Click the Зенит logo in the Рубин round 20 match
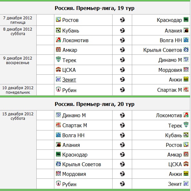 pyautogui.click(x=186, y=184)
